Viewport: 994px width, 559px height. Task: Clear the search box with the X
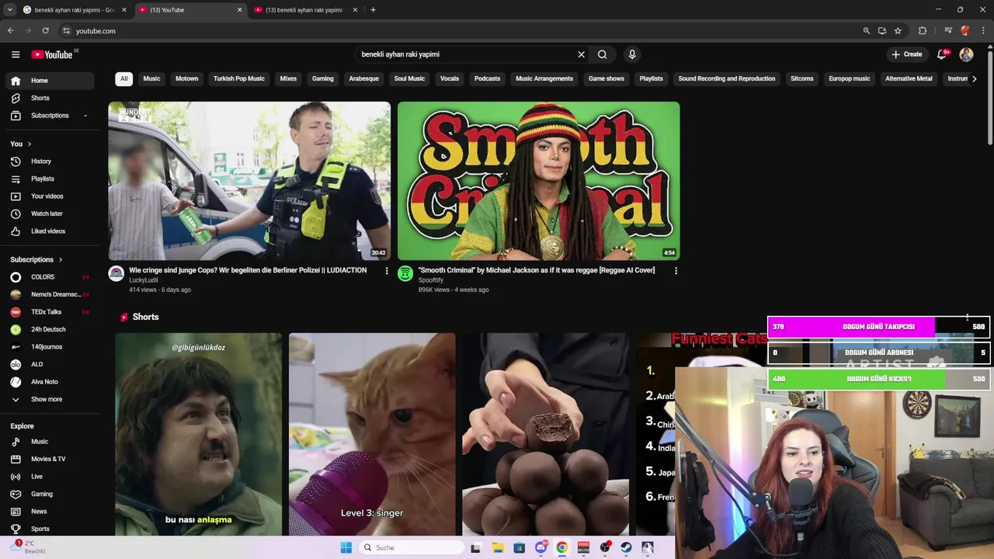click(581, 54)
